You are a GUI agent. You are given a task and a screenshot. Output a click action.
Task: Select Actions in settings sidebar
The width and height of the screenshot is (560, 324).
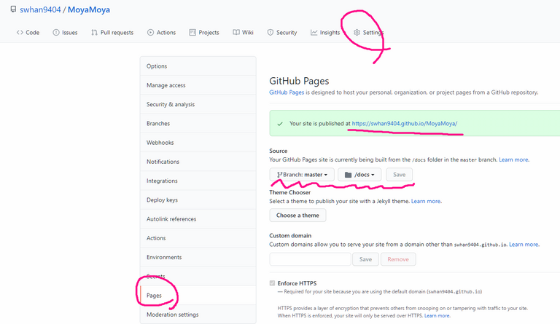pyautogui.click(x=198, y=238)
